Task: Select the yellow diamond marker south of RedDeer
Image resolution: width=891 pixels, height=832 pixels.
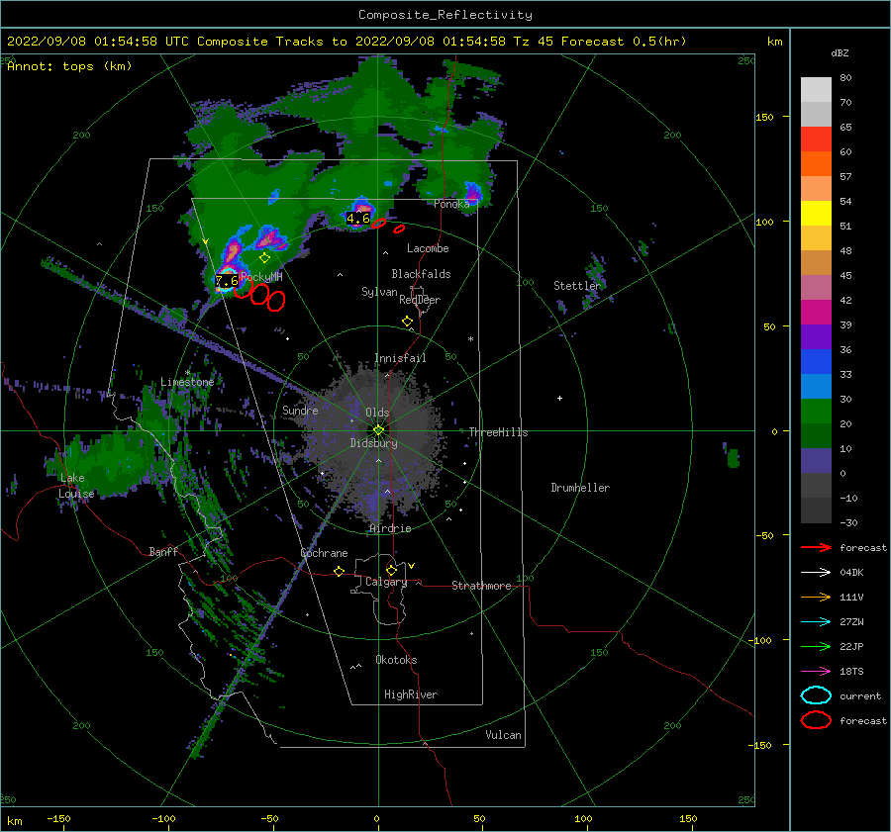Action: (x=408, y=322)
